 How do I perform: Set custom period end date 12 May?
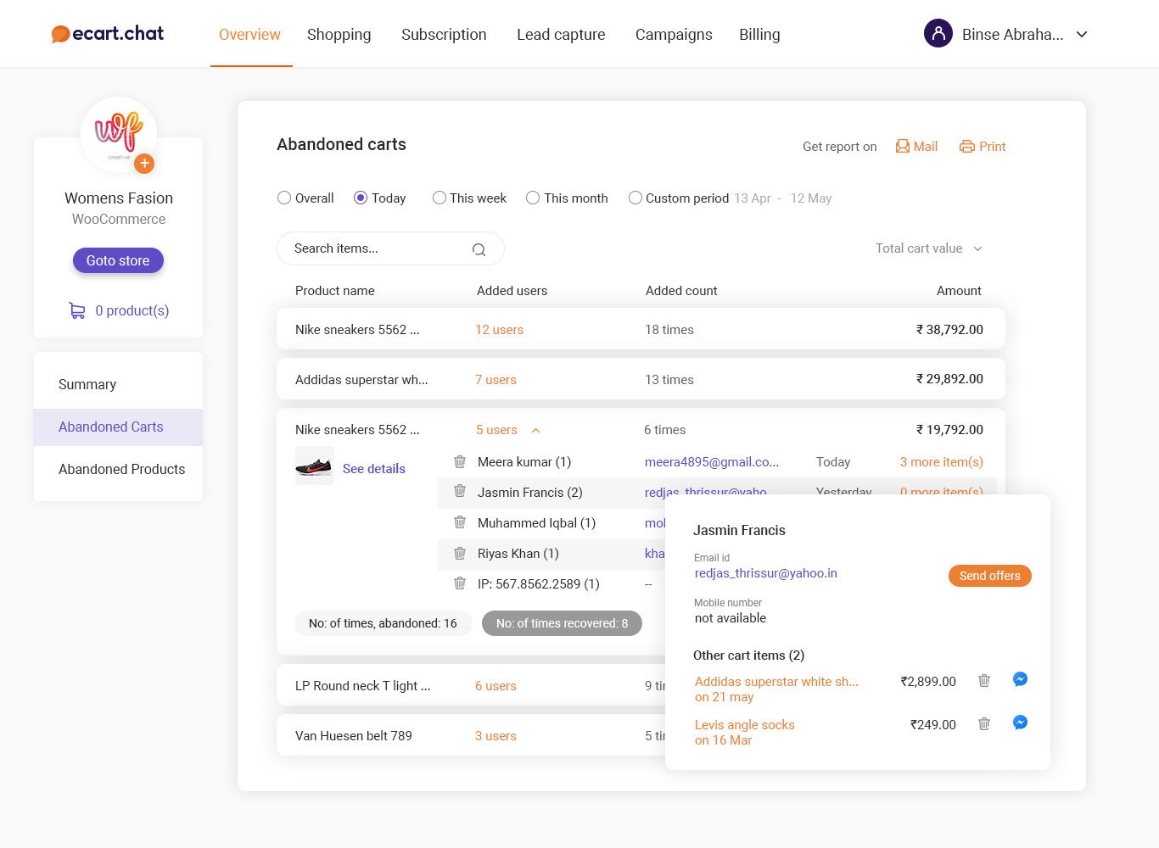[x=811, y=198]
